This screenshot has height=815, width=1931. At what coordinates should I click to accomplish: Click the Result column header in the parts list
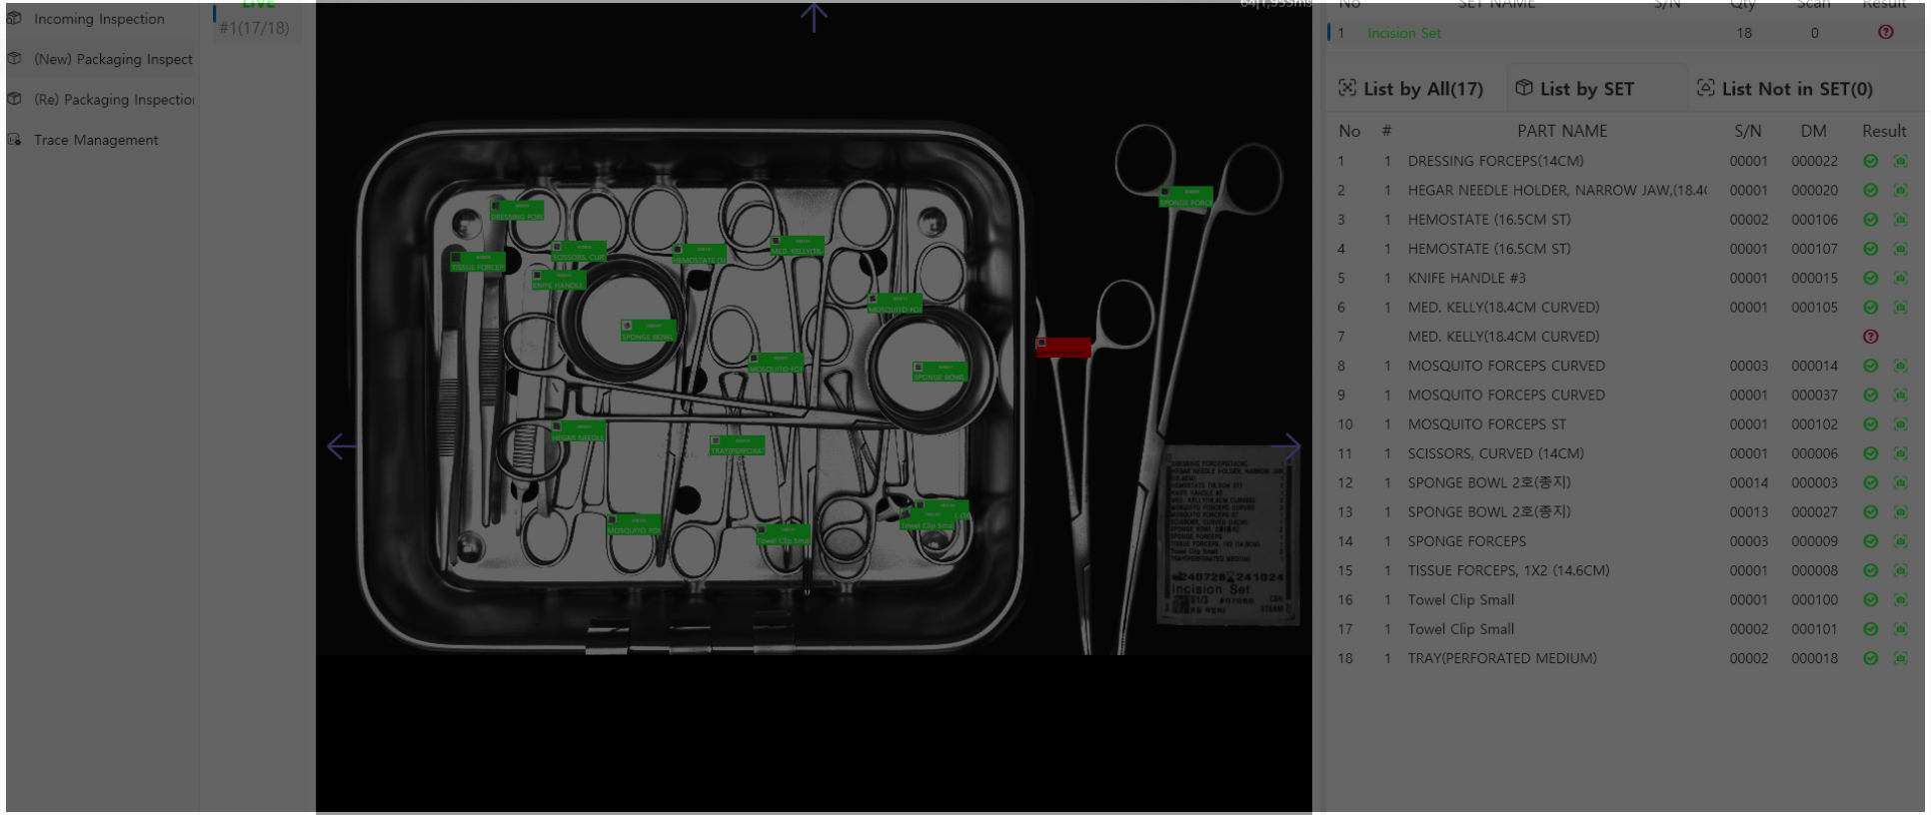click(1884, 131)
